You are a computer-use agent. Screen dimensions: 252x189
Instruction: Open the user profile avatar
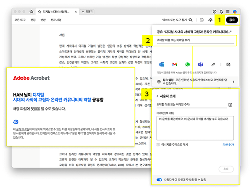point(235,12)
